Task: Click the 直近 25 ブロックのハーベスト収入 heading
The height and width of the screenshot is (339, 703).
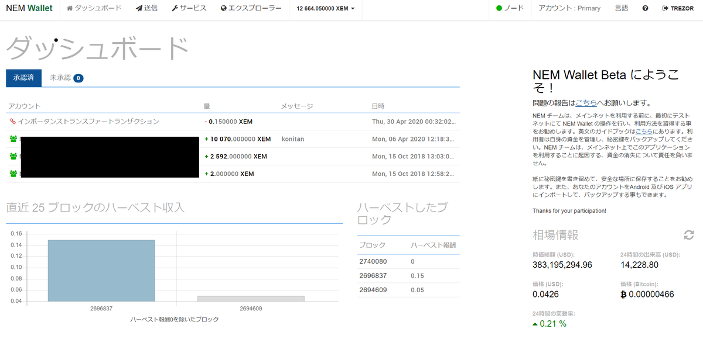Action: (95, 207)
